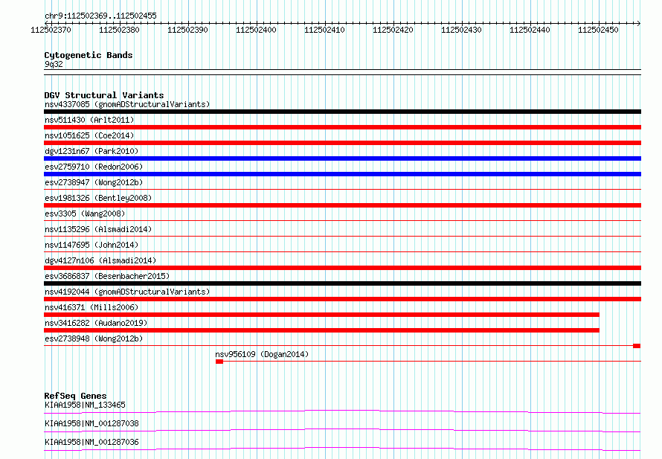
Task: Select the black bar under esv3686837
Action: coord(342,283)
